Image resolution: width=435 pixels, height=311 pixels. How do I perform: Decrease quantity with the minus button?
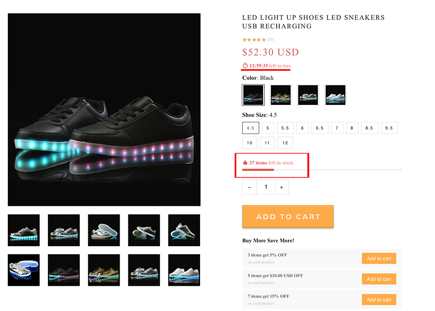tap(249, 187)
